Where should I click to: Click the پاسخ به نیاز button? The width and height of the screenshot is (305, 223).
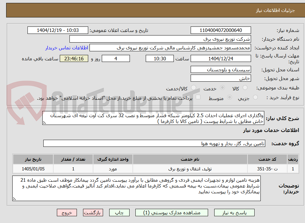tap(234, 213)
